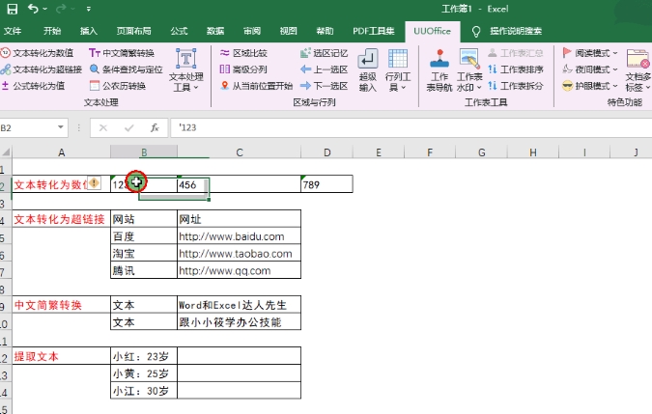652x414 pixels.
Task: Click the 超级输入 button
Action: point(368,69)
